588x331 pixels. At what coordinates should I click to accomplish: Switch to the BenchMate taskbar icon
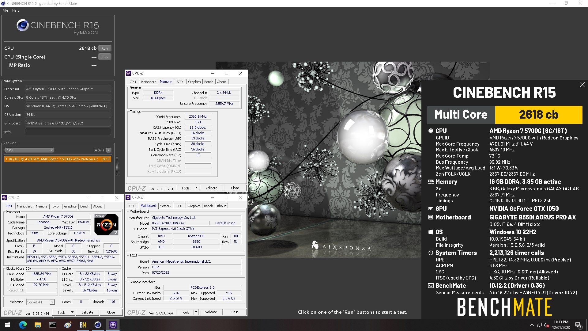pos(83,325)
